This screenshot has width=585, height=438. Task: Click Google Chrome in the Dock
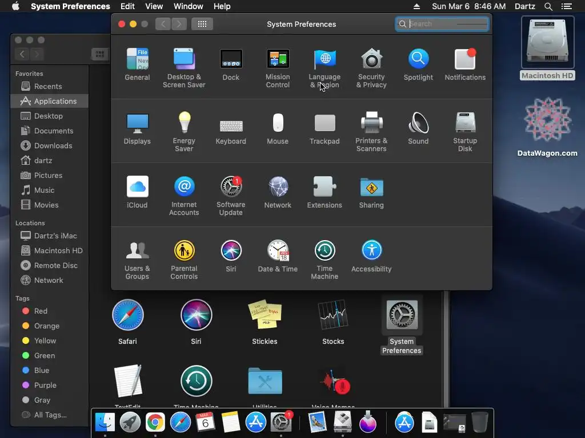pos(155,423)
